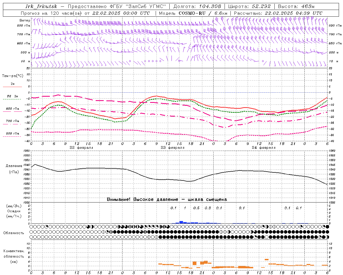Click the Высота: 463м header text
This screenshot has height=275, width=343.
click(x=296, y=6)
